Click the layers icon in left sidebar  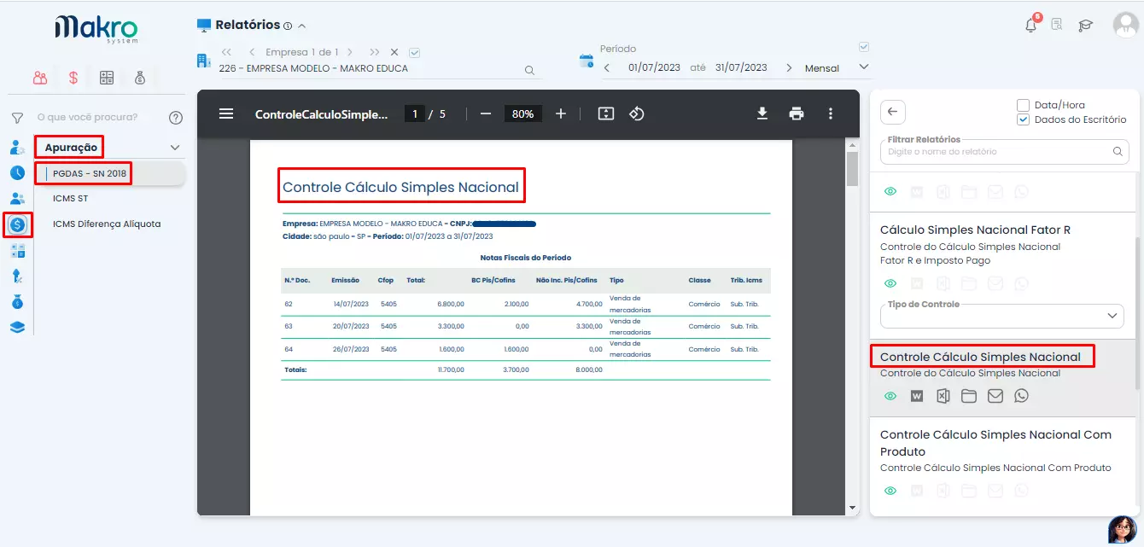coord(17,327)
